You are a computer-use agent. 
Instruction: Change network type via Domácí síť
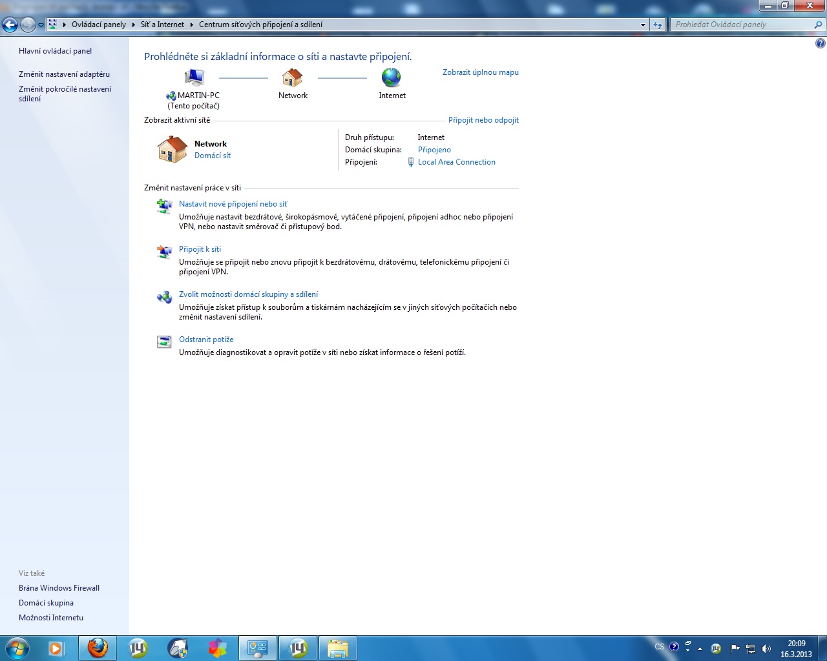coord(213,156)
